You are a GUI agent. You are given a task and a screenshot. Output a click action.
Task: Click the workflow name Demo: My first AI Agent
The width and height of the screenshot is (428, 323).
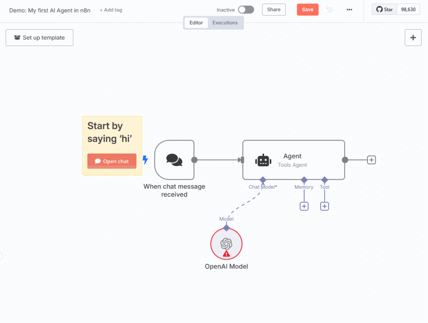[x=50, y=10]
